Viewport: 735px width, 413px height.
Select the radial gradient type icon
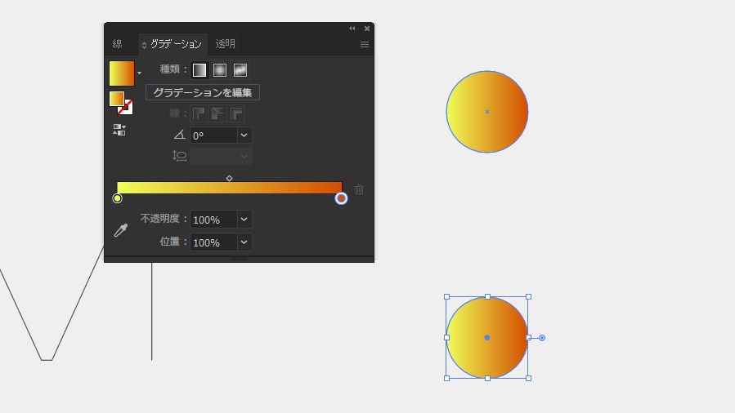point(220,70)
